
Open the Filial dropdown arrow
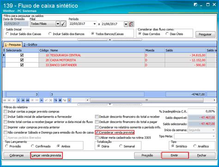coord(58,24)
